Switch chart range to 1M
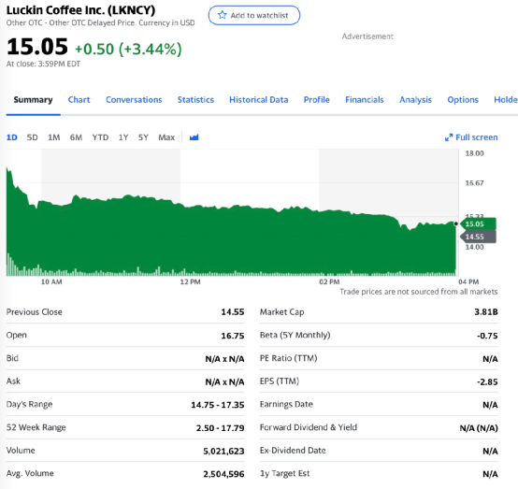The image size is (518, 489). pyautogui.click(x=54, y=137)
